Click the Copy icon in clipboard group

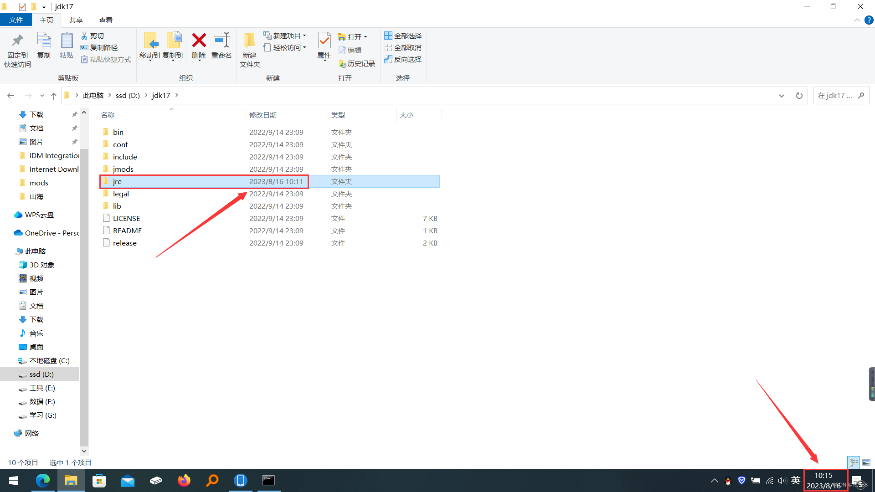[x=44, y=41]
